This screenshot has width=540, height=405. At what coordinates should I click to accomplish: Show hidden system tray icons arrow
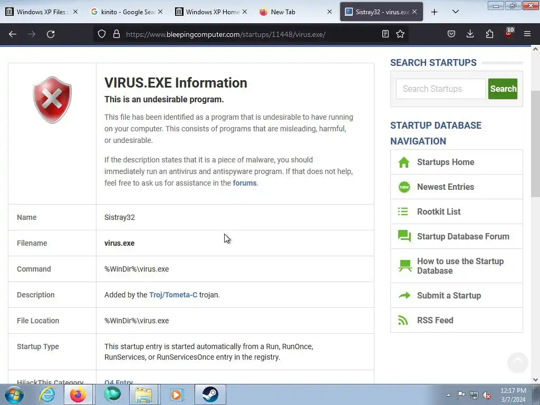coord(448,395)
